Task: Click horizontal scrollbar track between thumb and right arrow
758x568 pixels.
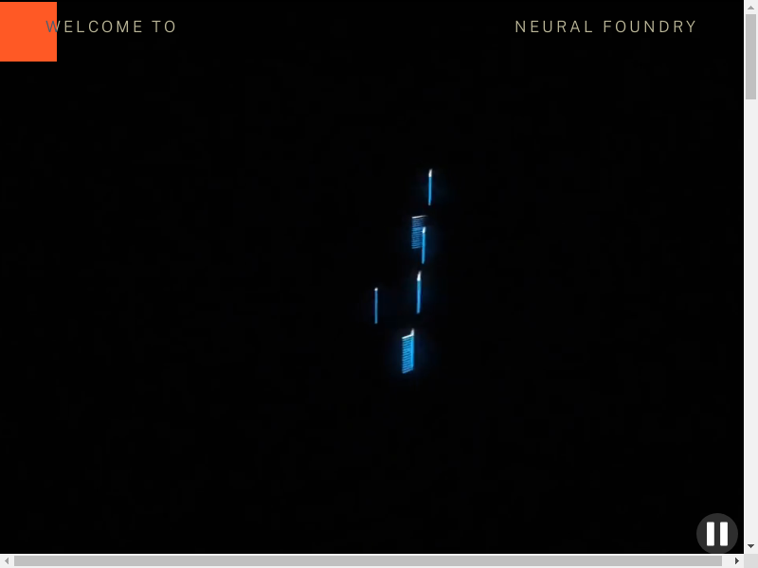Action: pos(728,560)
